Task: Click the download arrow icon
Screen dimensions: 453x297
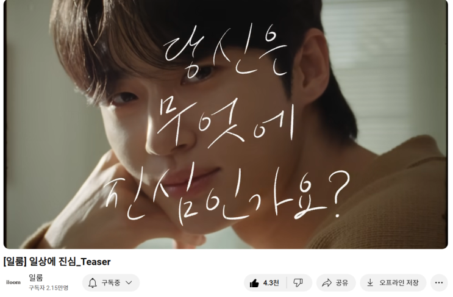Action: pyautogui.click(x=370, y=282)
